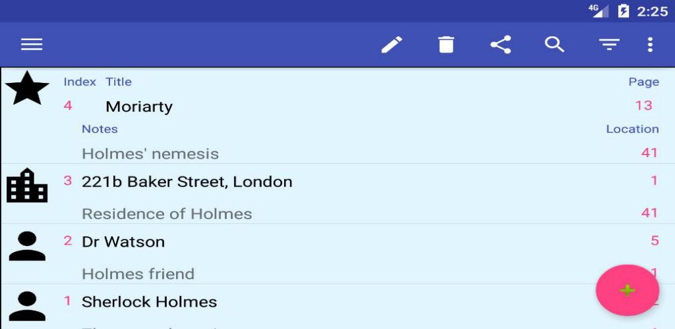
Task: Open the filter/sort list icon
Action: point(609,45)
